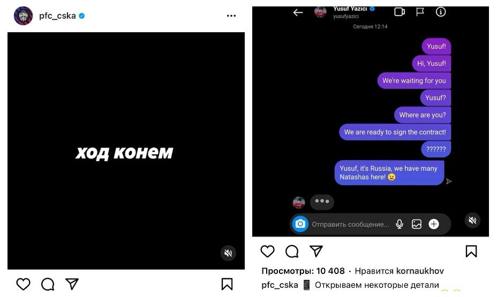Open chat info via the circled i icon
This screenshot has height=297, width=497.
tap(441, 12)
